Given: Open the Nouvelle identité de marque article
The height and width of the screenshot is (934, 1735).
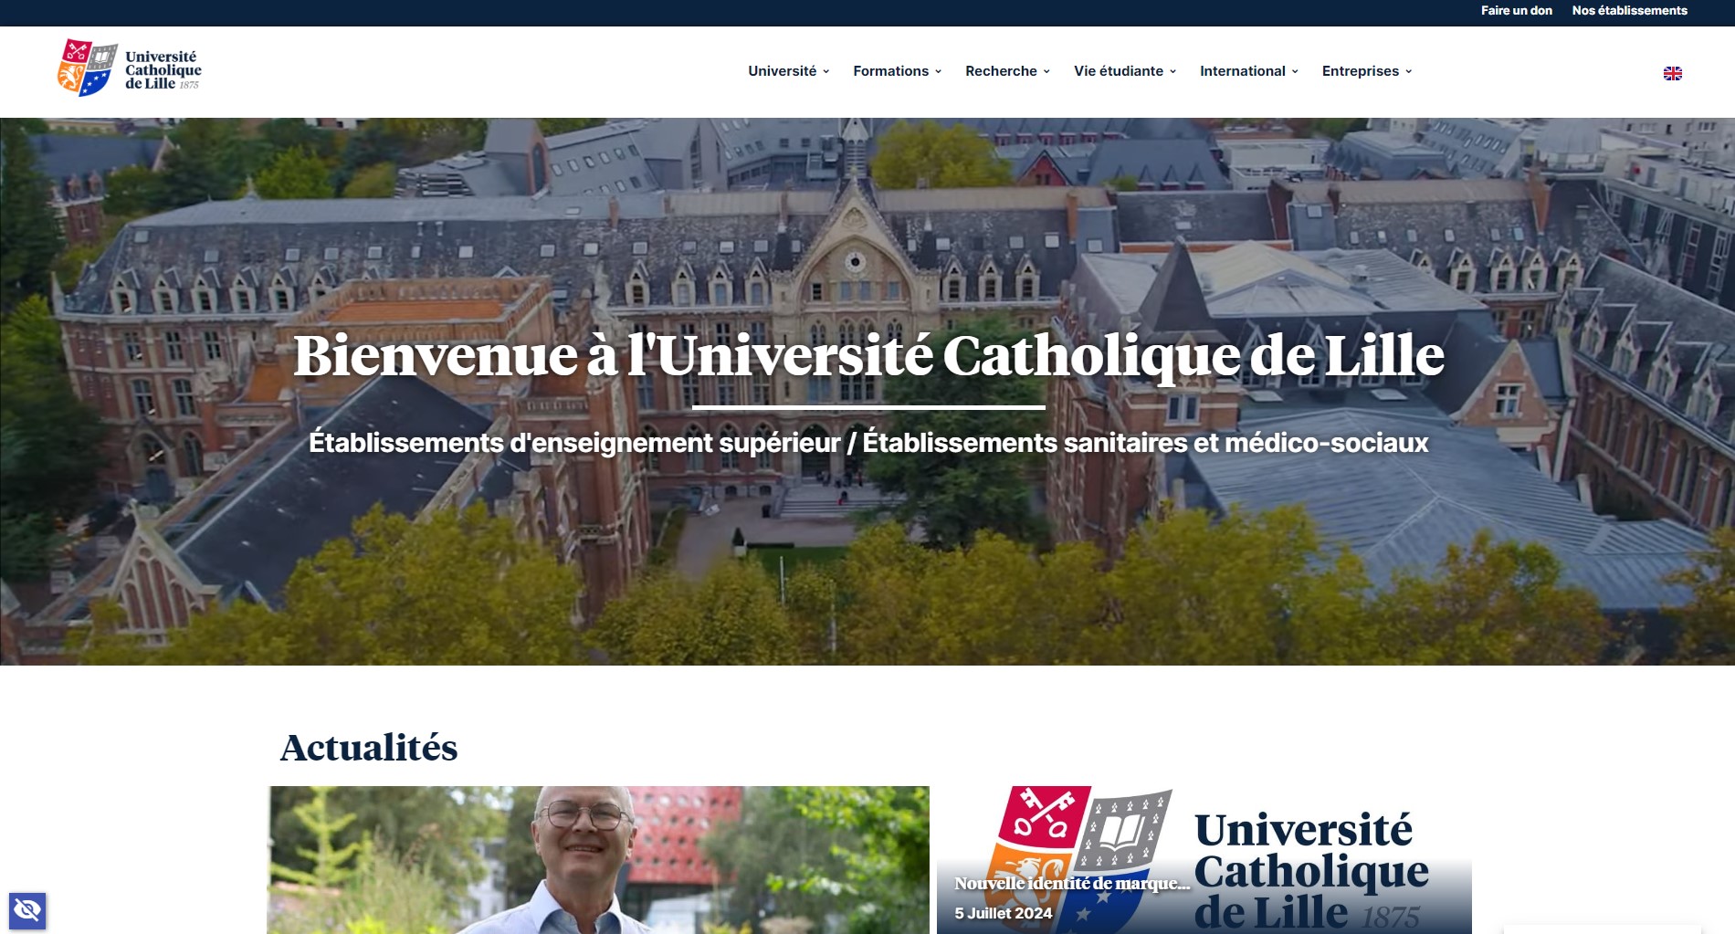Looking at the screenshot, I should pyautogui.click(x=1071, y=883).
